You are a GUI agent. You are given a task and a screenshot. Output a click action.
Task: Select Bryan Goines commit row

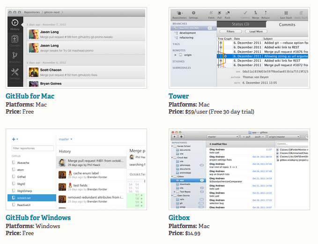coord(86,84)
